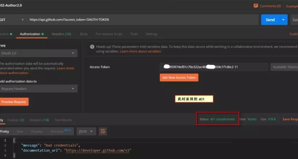
Task: Open the Send button arrow dropdown
Action: [x=283, y=20]
